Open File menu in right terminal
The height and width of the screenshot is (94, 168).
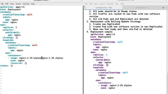click(x=86, y=4)
